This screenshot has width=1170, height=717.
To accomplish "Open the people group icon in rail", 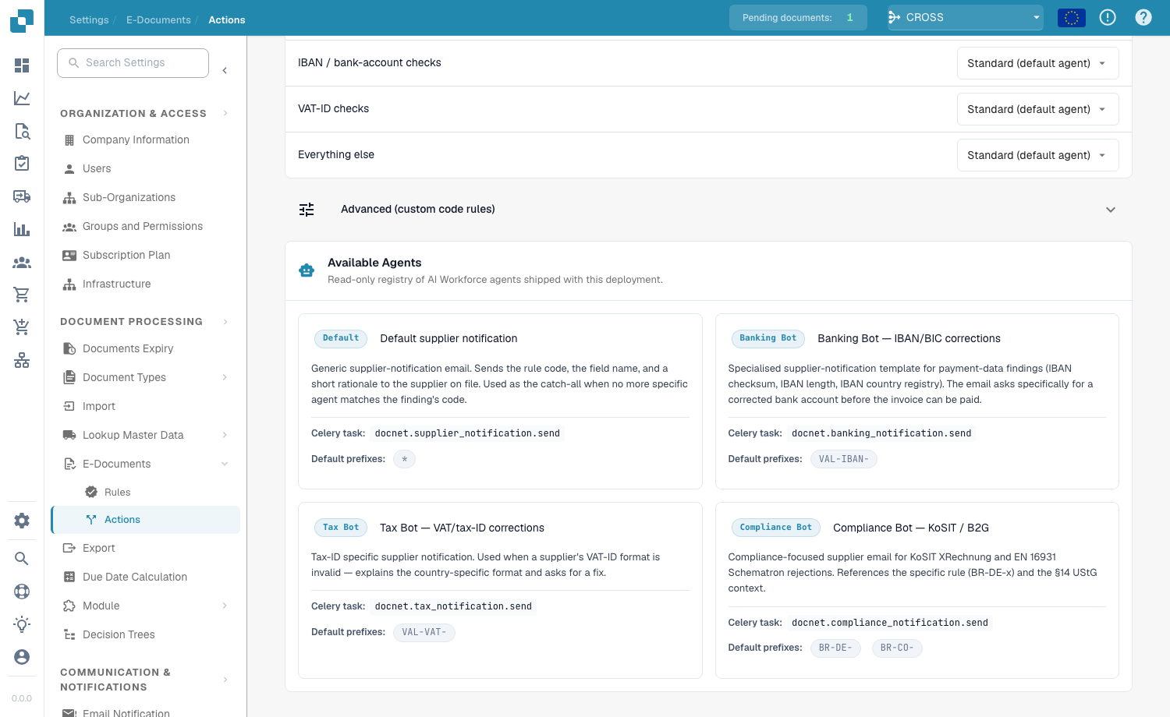I will (22, 263).
